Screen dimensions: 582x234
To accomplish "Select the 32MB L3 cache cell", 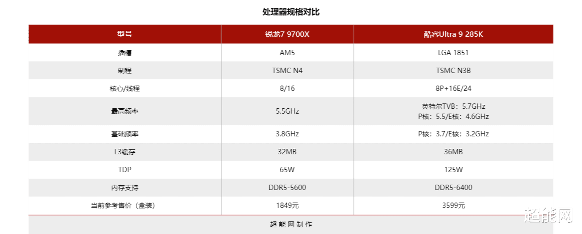I will click(287, 152).
